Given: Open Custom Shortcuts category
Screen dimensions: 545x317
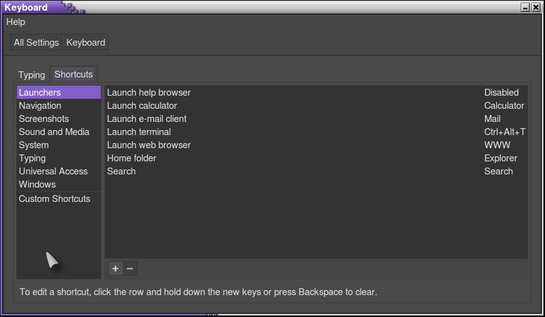Looking at the screenshot, I should [x=54, y=199].
